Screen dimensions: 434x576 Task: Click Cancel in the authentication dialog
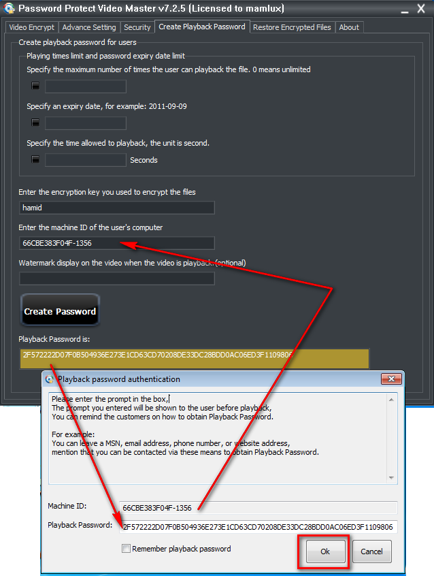point(371,551)
